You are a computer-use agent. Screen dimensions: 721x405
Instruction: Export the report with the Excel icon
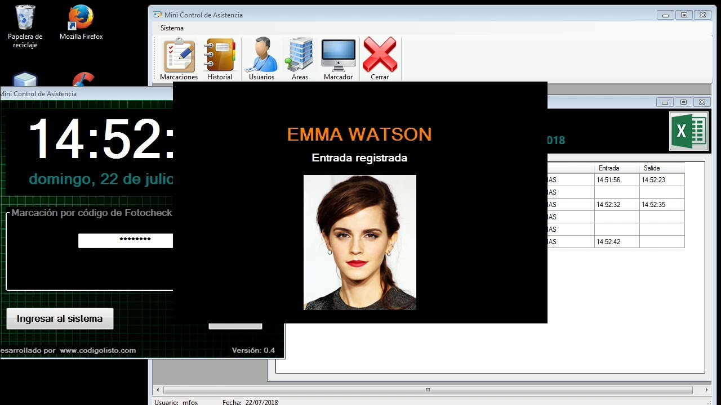689,131
